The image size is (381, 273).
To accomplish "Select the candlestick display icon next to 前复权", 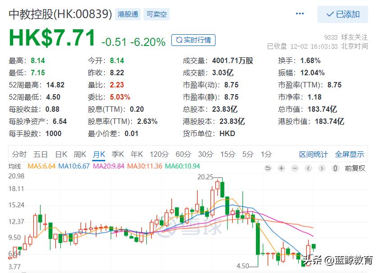I will click(335, 168).
